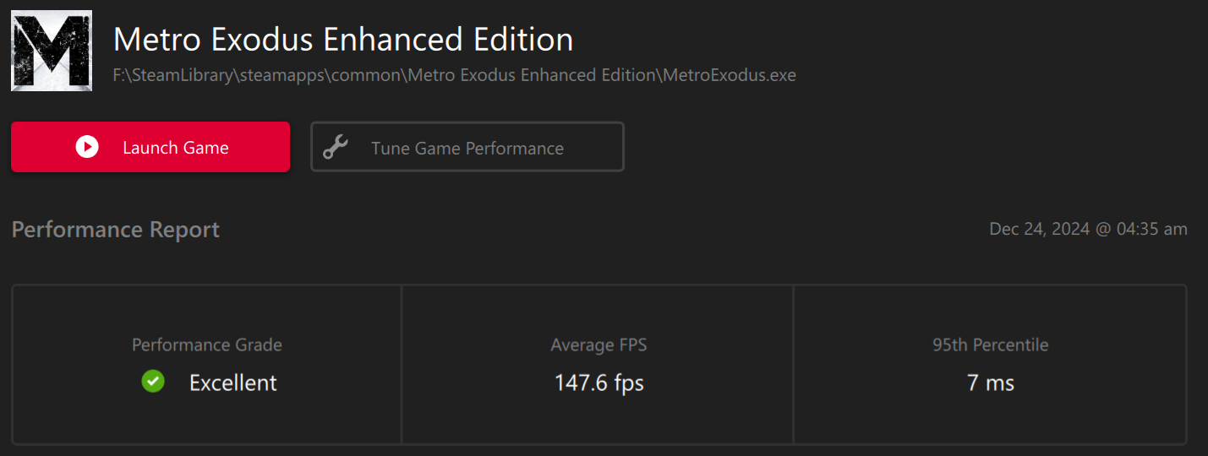Screen dimensions: 1208x456
Task: Click the Dec 24, 2024 timestamp
Action: (x=1040, y=229)
